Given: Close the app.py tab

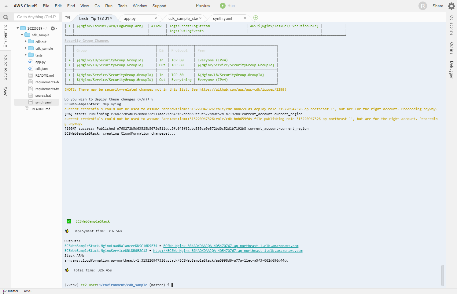Looking at the screenshot, I should click(x=156, y=18).
